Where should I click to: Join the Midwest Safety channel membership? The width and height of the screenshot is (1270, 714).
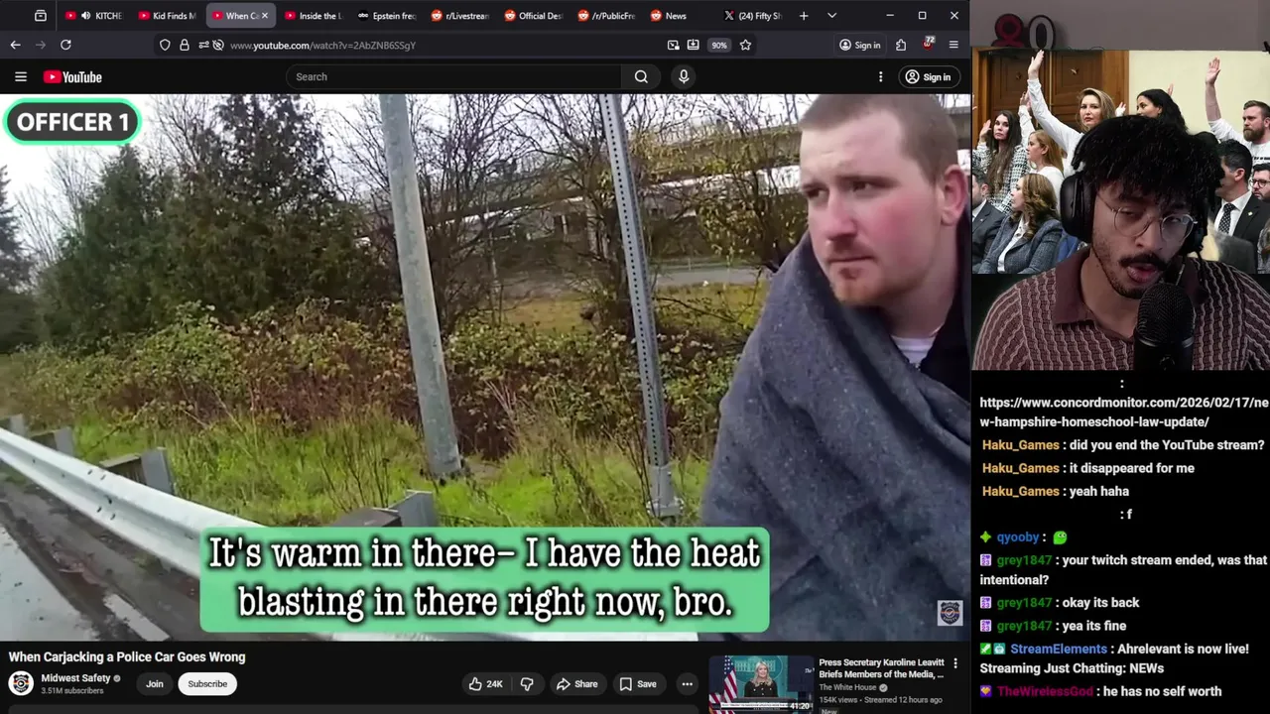pos(155,683)
